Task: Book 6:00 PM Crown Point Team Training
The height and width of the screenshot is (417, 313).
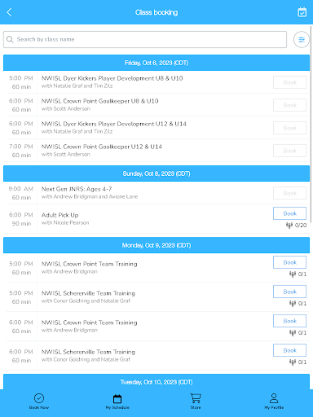Action: (289, 321)
